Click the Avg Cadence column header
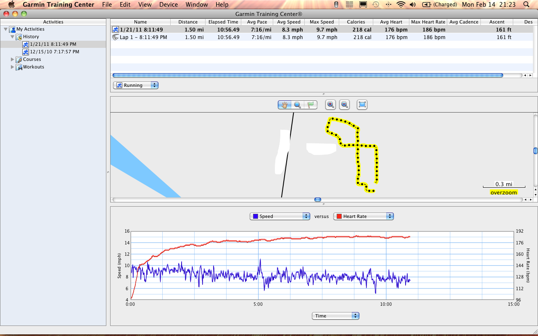The image size is (538, 336). click(x=464, y=22)
